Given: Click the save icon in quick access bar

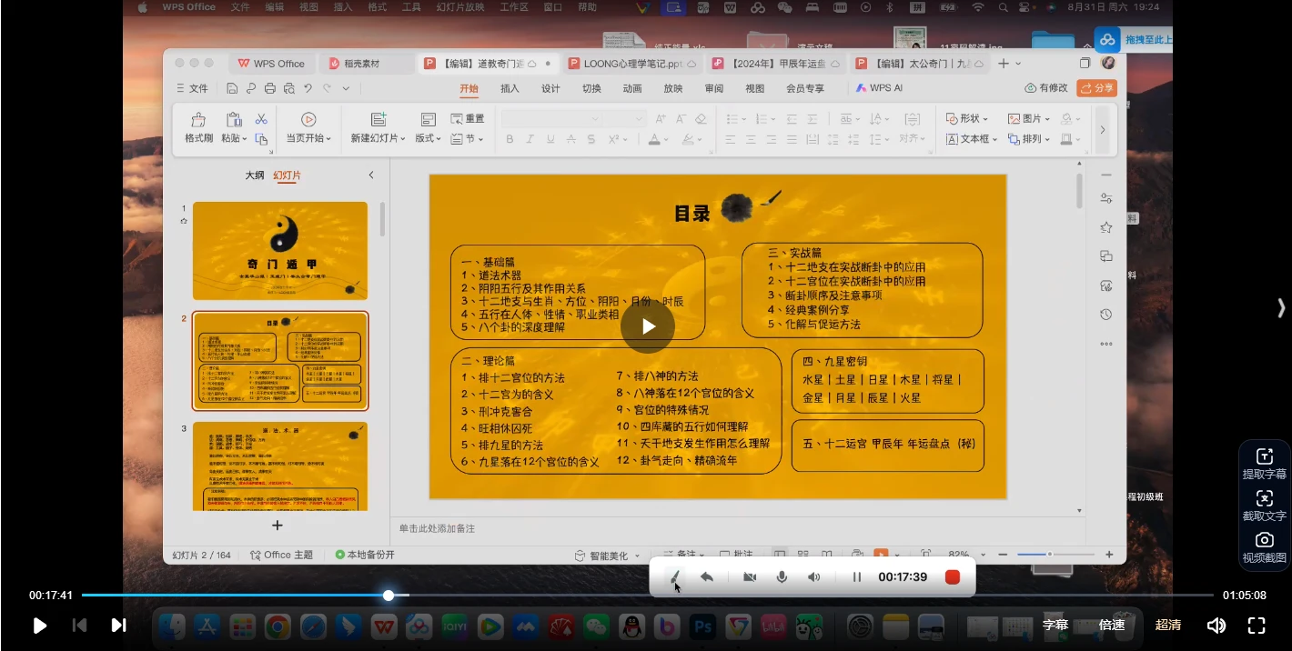Looking at the screenshot, I should (232, 88).
